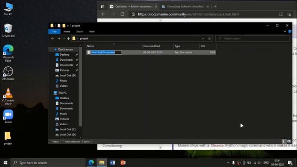The width and height of the screenshot is (297, 167).
Task: Expand the Explorer ribbon chevron
Action: coord(285,32)
